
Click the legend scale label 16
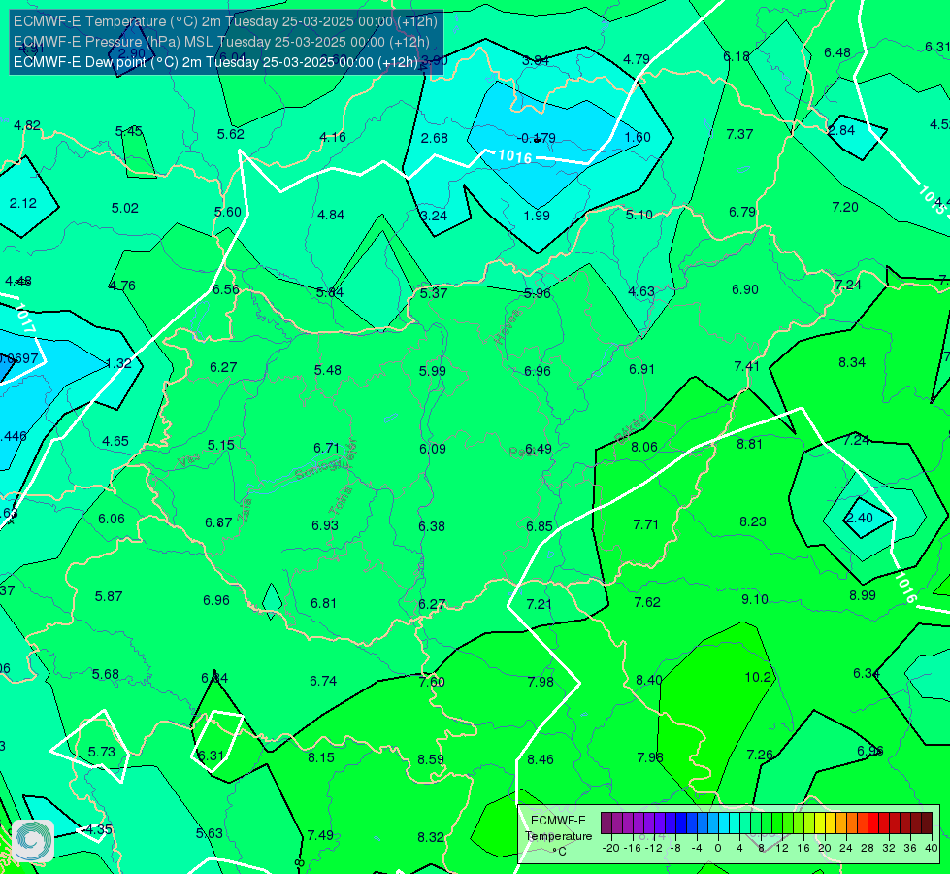[803, 848]
